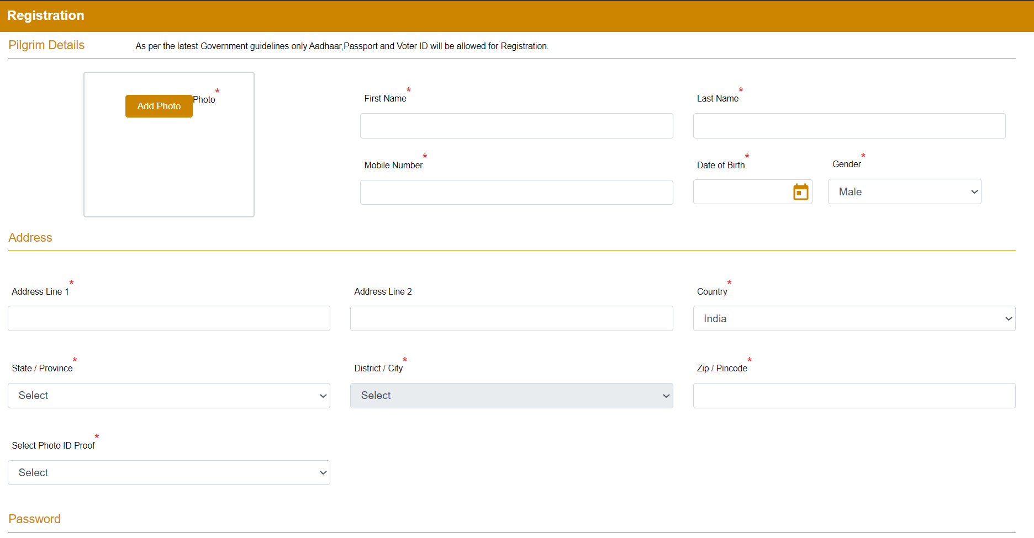This screenshot has width=1034, height=538.
Task: Click the Last Name input field
Action: click(x=849, y=126)
